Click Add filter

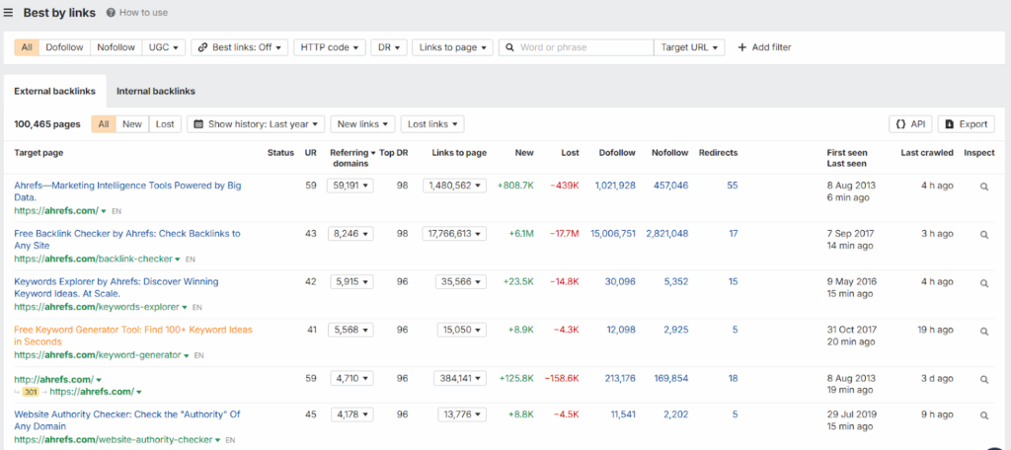(764, 47)
